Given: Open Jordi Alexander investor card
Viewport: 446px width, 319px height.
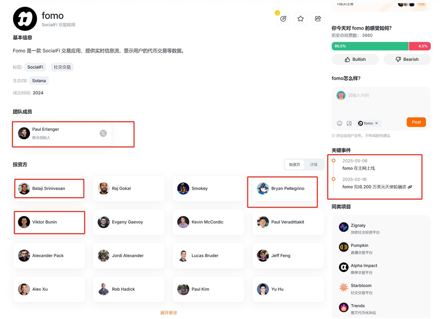Looking at the screenshot, I should pos(129,255).
